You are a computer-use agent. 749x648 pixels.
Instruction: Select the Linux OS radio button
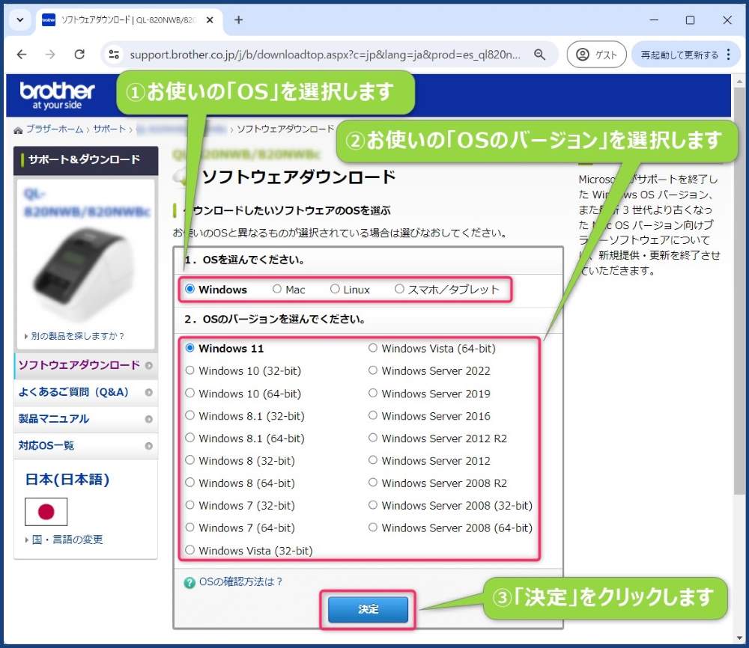[x=335, y=289]
